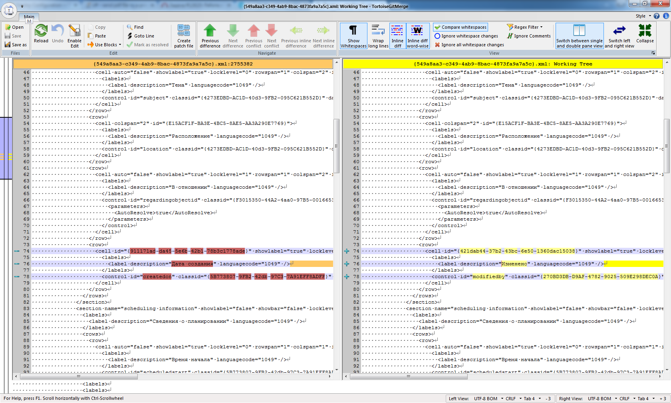671x403 pixels.
Task: Select Ignore whitespace changes option
Action: [x=466, y=36]
